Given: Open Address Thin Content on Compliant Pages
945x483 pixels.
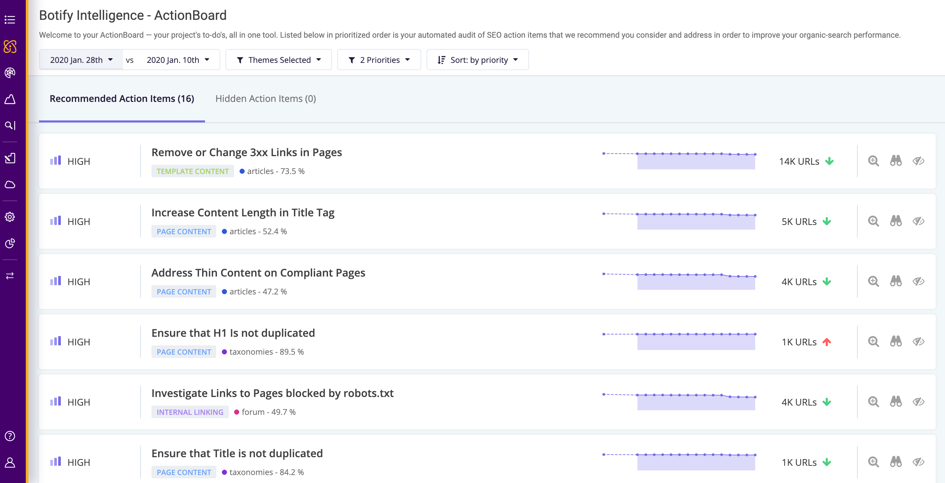Looking at the screenshot, I should [258, 273].
